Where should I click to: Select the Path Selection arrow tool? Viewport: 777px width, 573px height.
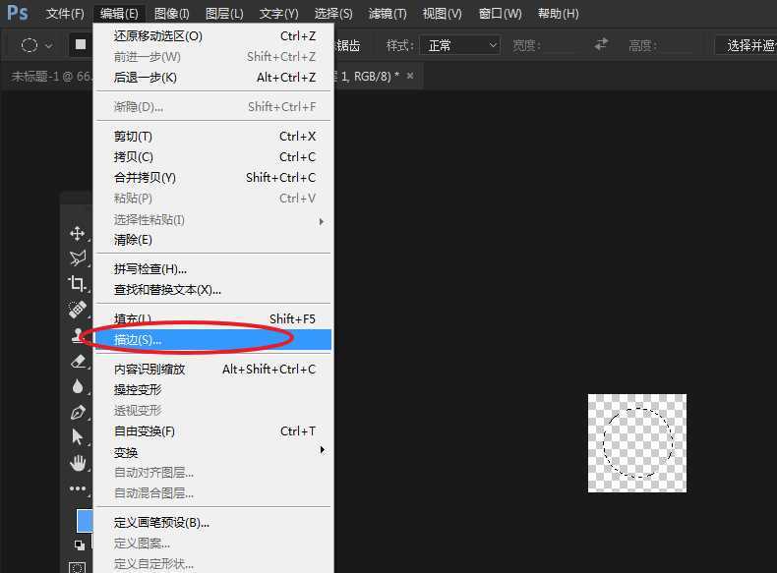click(78, 437)
